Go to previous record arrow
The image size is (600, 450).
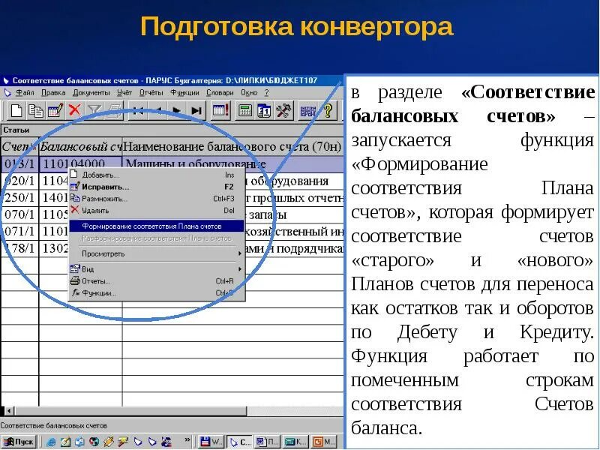158,111
